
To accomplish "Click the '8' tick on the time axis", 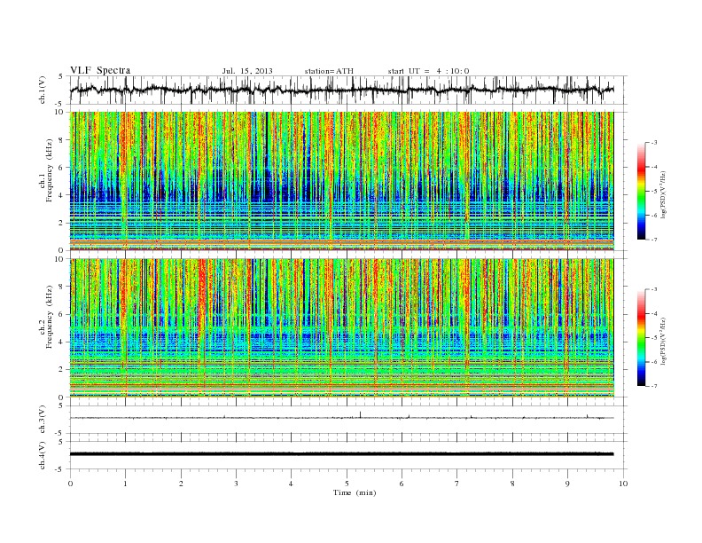I will [512, 484].
